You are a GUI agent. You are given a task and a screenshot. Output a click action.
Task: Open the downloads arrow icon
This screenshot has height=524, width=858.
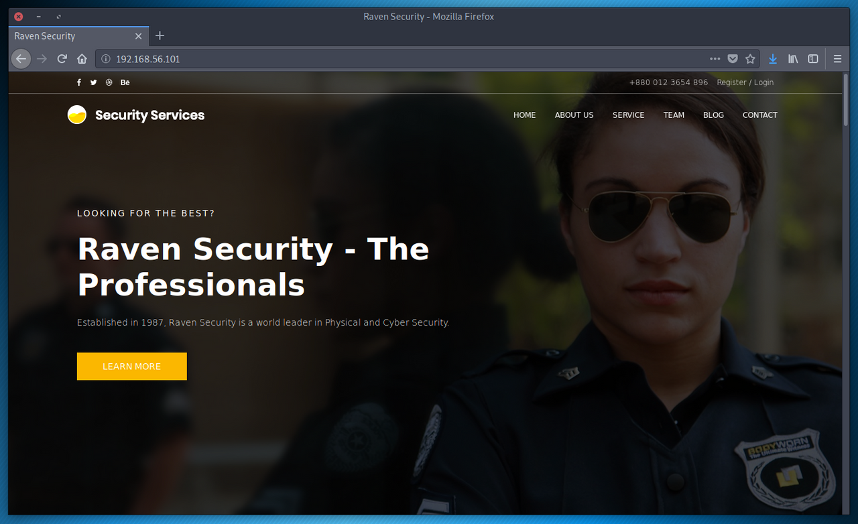(x=773, y=59)
